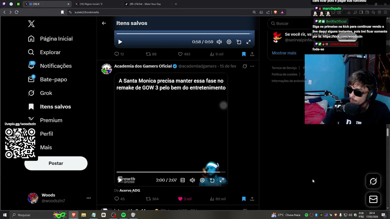The height and width of the screenshot is (219, 390).
Task: Enter fullscreen on the top video
Action: 249,42
